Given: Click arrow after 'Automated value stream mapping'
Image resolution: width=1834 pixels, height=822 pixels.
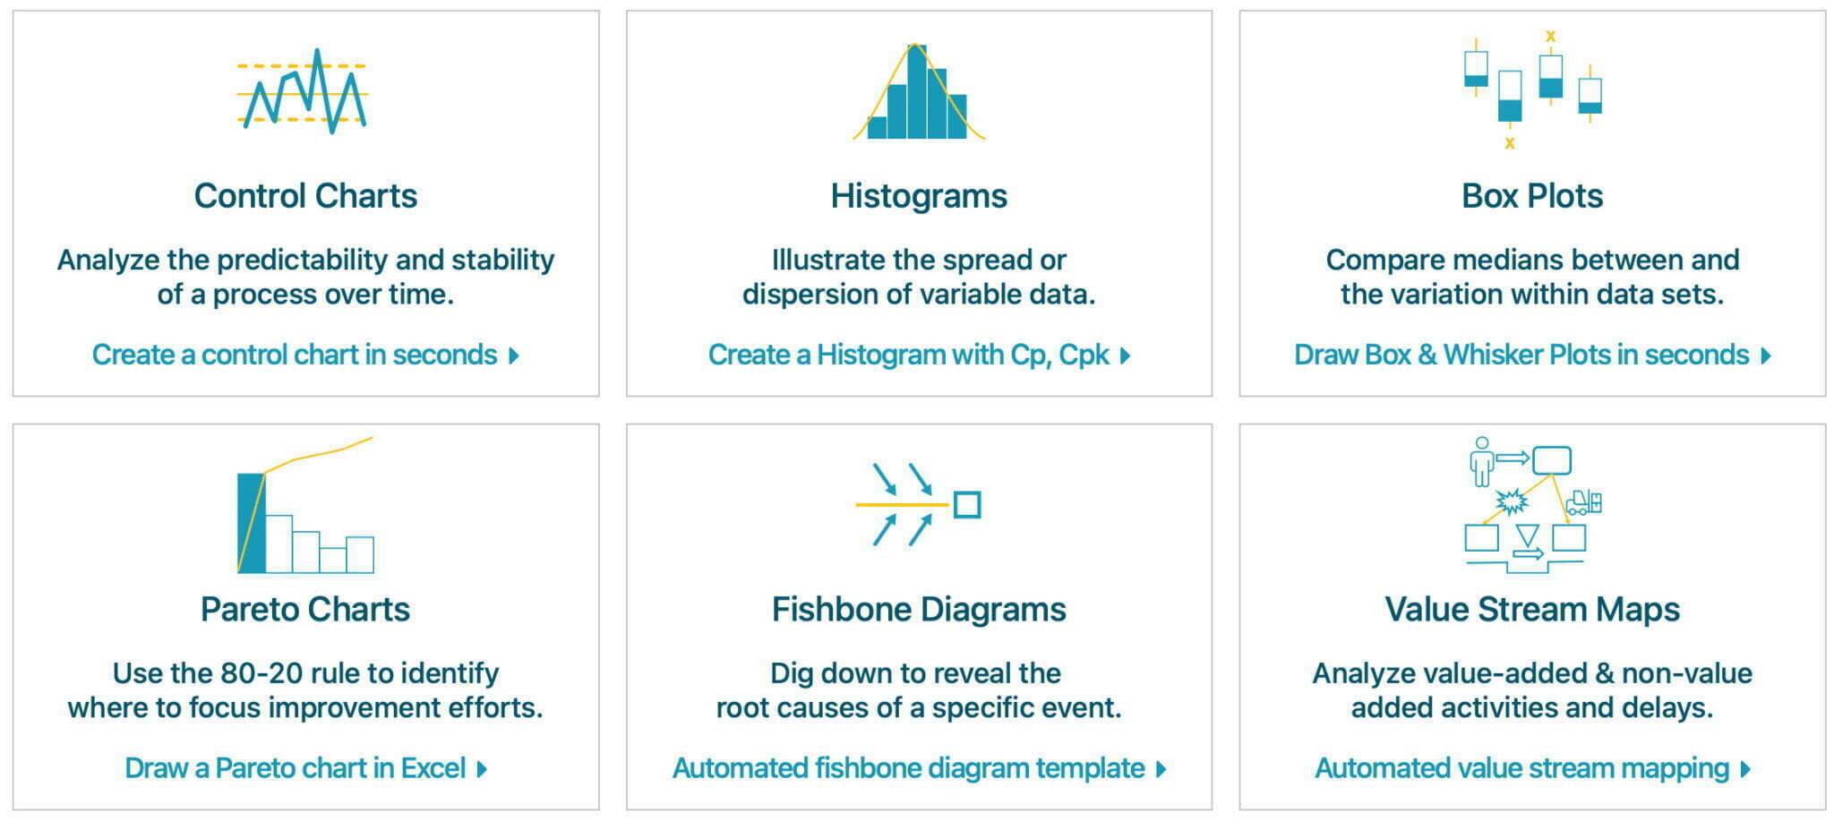Looking at the screenshot, I should click(1745, 769).
